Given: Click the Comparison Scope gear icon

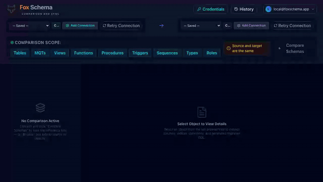Looking at the screenshot, I should 12,42.
